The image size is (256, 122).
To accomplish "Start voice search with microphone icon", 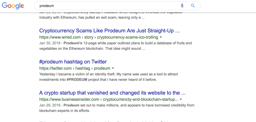I will [x=182, y=6].
